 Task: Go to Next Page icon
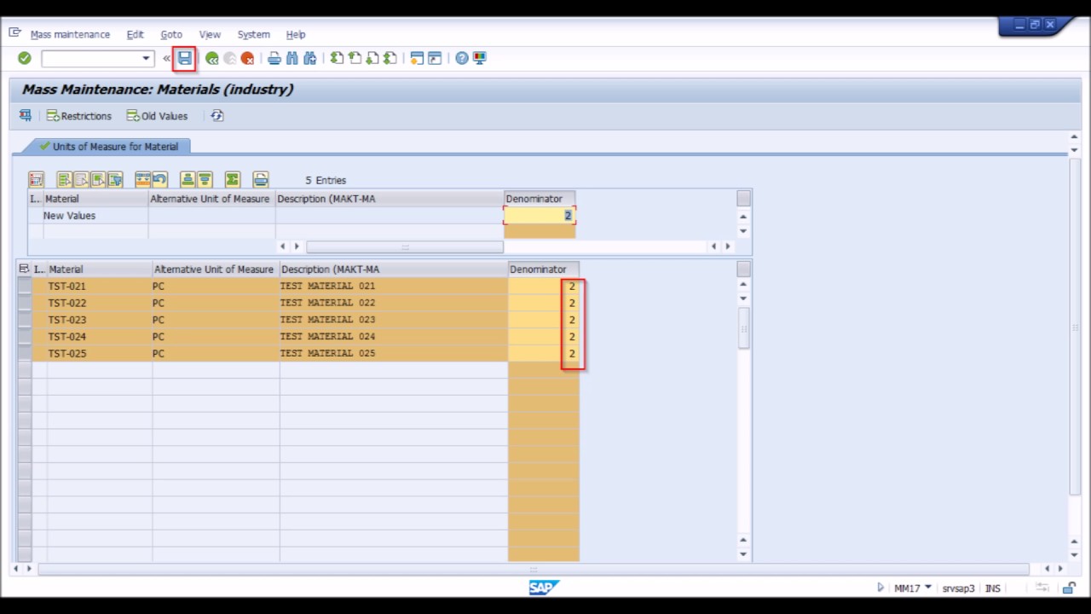(372, 58)
